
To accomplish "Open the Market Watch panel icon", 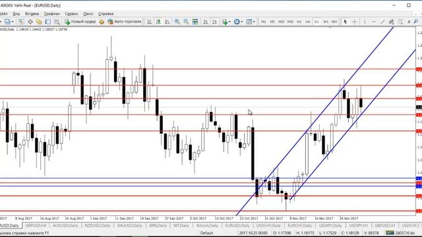I will [21, 22].
